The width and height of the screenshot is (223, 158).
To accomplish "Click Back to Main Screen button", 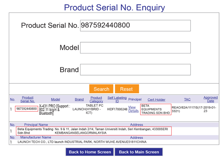I will click(139, 152).
